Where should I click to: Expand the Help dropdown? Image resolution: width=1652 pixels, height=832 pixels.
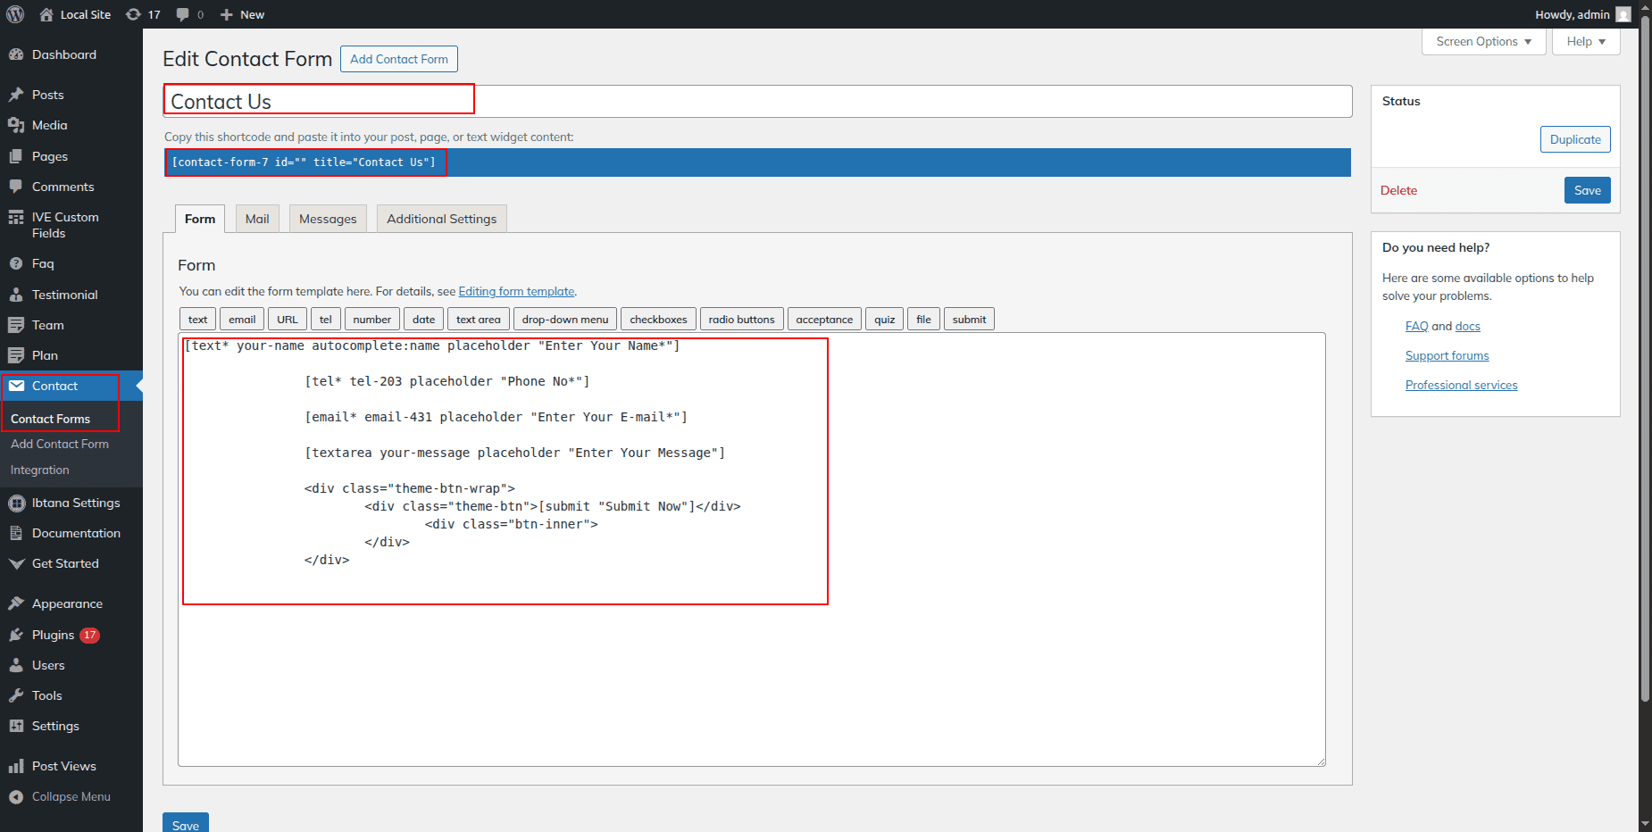point(1585,41)
